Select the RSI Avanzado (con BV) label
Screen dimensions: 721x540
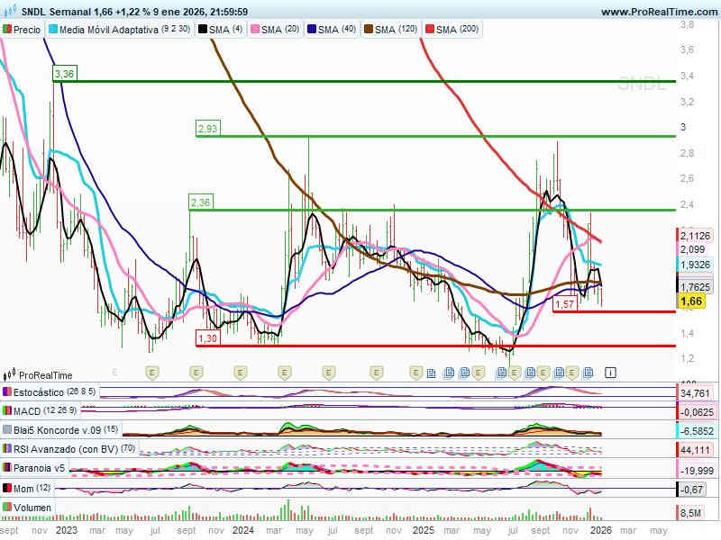(x=58, y=449)
